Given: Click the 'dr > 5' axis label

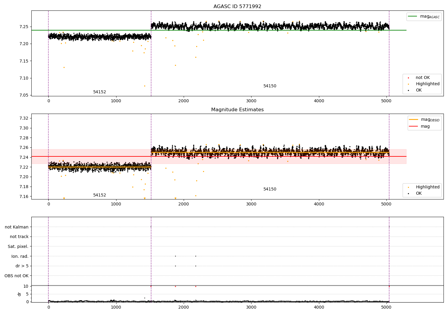Looking at the screenshot, I should [x=22, y=266].
